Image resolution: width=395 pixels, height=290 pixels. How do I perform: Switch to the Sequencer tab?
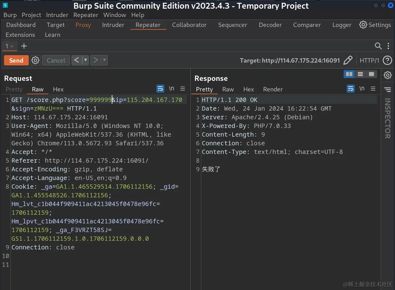232,25
